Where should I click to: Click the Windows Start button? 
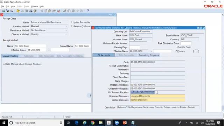click(x=4, y=123)
